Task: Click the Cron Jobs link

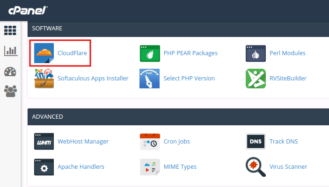Action: (x=177, y=142)
